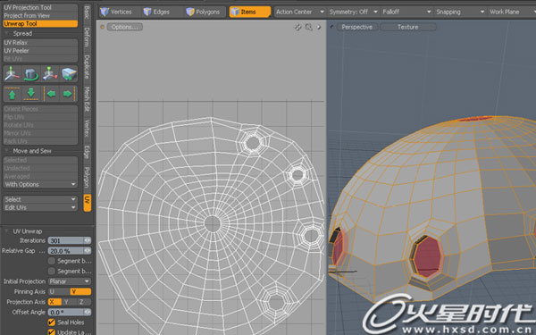Uncheck the Seal Holes checkbox
The height and width of the screenshot is (335, 536).
pos(52,322)
